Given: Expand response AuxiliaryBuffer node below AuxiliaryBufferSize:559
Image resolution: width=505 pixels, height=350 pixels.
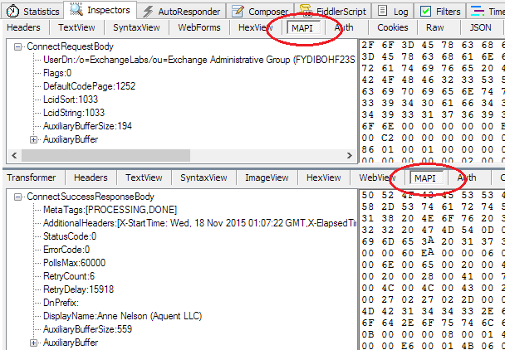Looking at the screenshot, I should coord(33,343).
